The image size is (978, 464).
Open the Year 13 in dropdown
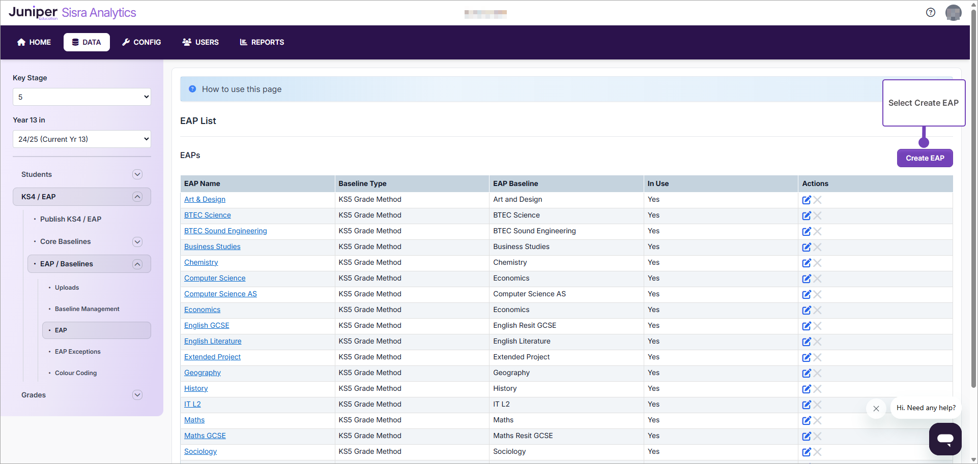point(82,139)
